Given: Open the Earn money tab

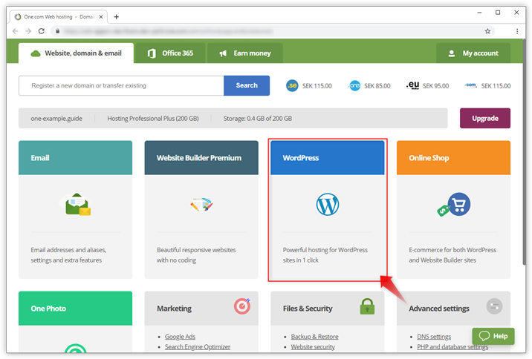Looking at the screenshot, I should coord(245,53).
